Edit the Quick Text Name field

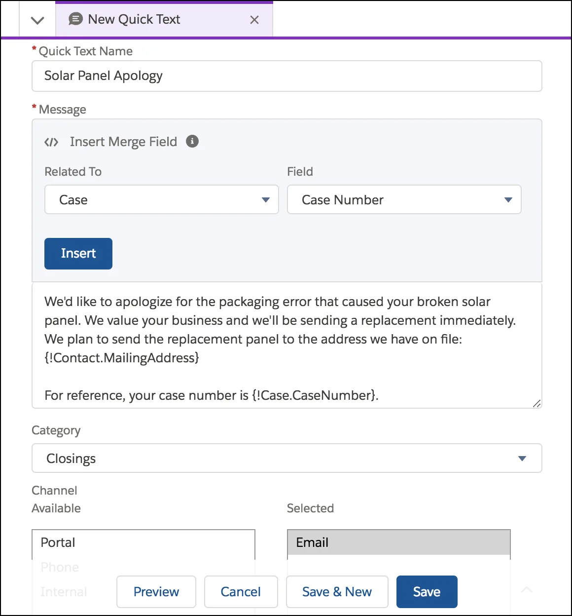coord(287,76)
